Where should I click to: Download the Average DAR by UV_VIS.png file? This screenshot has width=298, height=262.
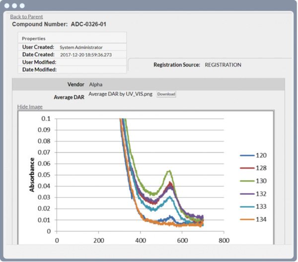pyautogui.click(x=166, y=94)
